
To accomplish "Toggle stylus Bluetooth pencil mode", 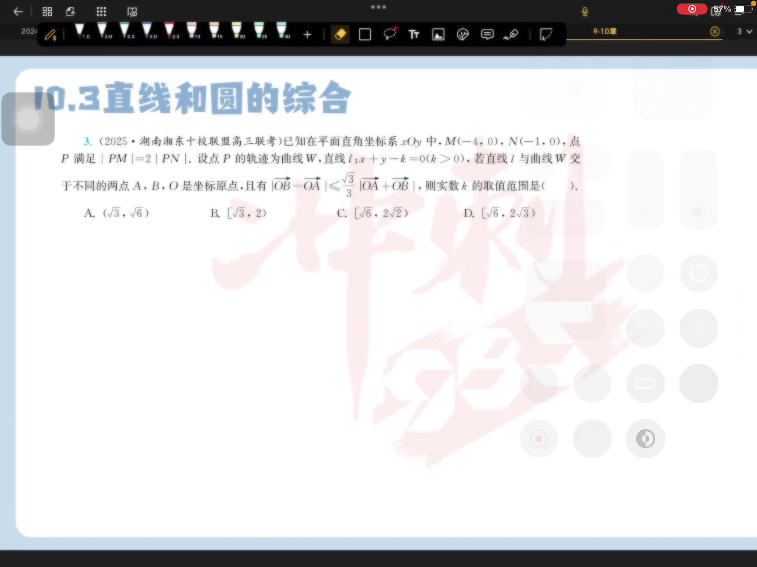I will click(x=50, y=35).
